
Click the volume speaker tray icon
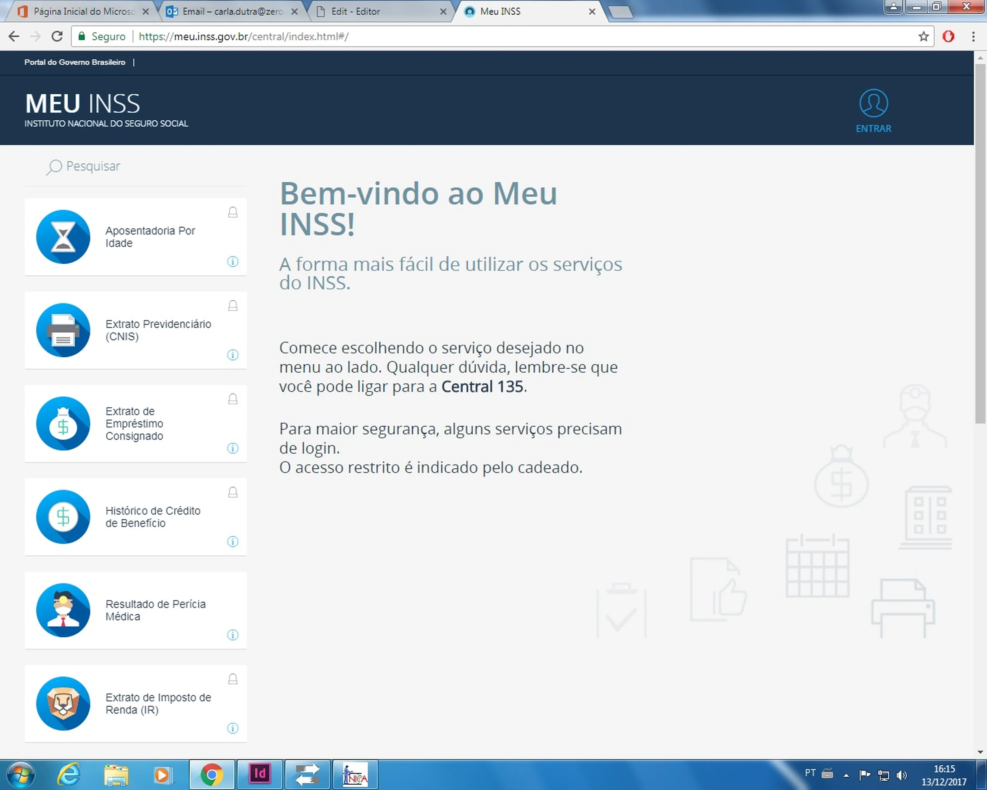pos(901,775)
